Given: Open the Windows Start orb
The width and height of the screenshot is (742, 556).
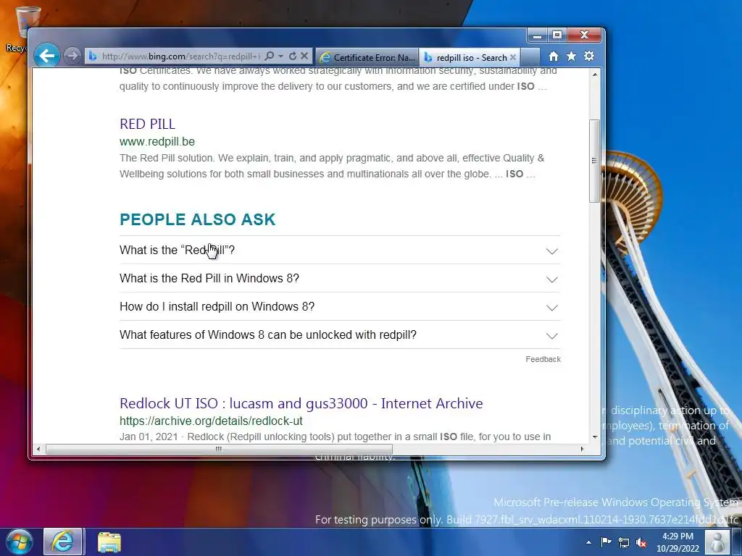Looking at the screenshot, I should coord(19,542).
